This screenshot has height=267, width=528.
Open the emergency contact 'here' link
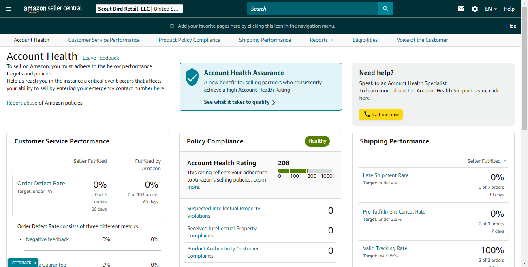coord(159,88)
